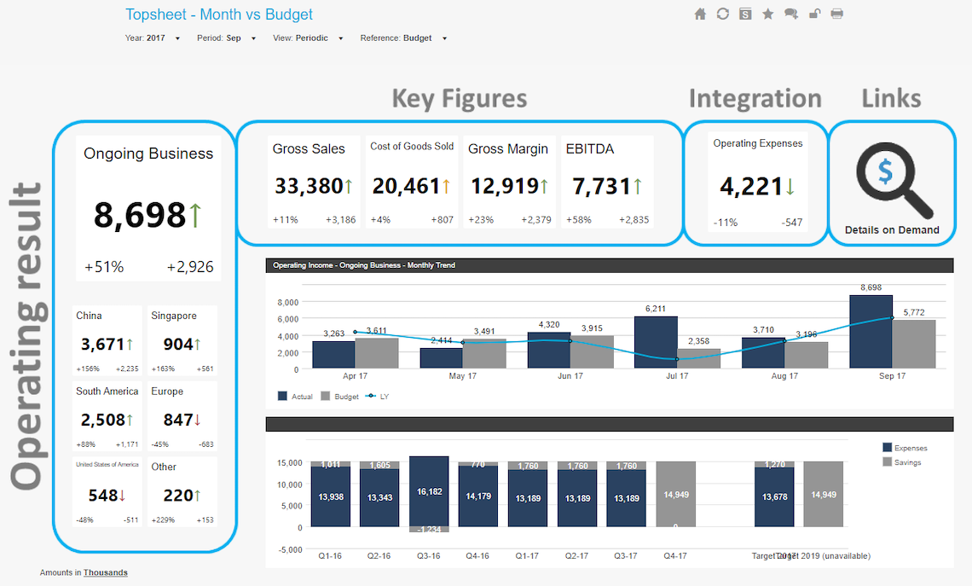This screenshot has width=972, height=586.
Task: Click the Thousands amounts link
Action: (x=105, y=573)
